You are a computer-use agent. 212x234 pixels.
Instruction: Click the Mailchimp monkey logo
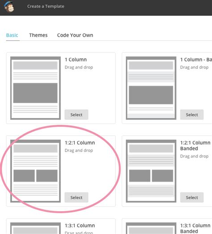coord(9,7)
